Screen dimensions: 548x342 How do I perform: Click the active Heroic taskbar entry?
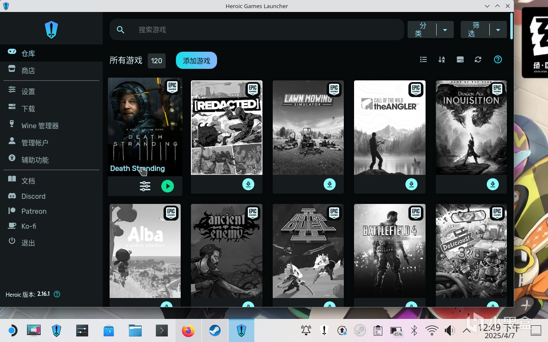[x=241, y=330]
